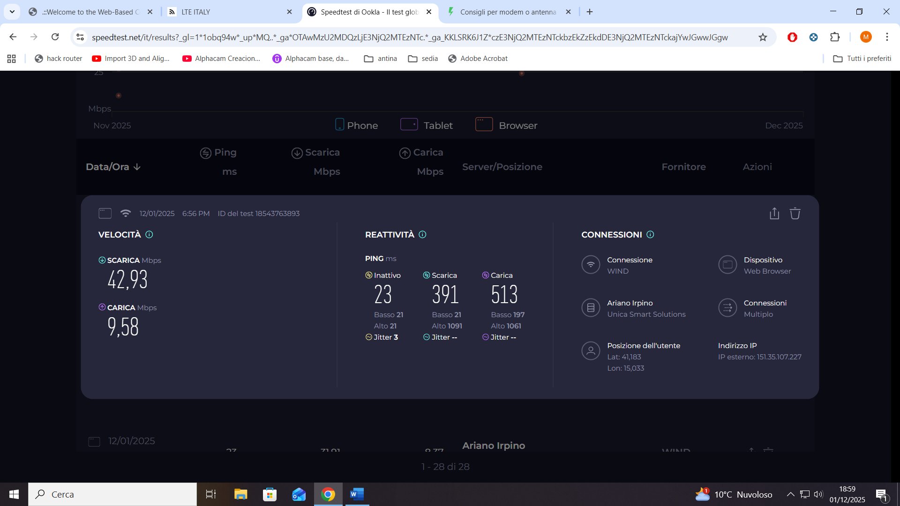The image size is (900, 506).
Task: Reload the Speedtest page
Action: [55, 37]
